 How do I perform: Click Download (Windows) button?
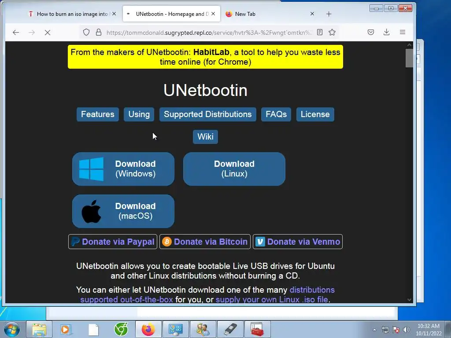[x=123, y=169]
